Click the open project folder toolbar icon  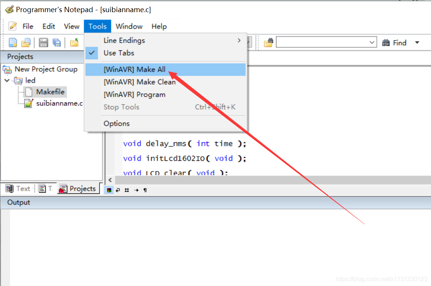[x=74, y=42]
